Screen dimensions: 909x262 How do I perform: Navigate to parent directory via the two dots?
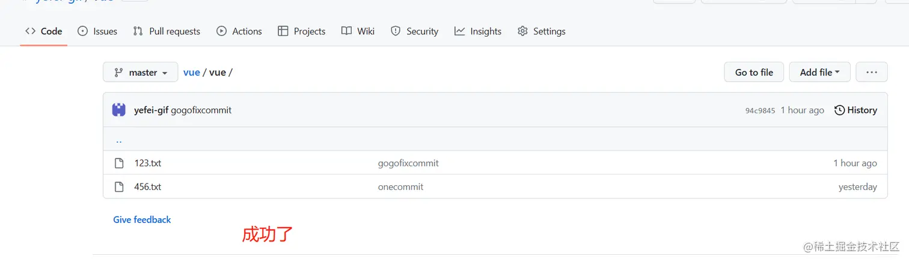118,140
